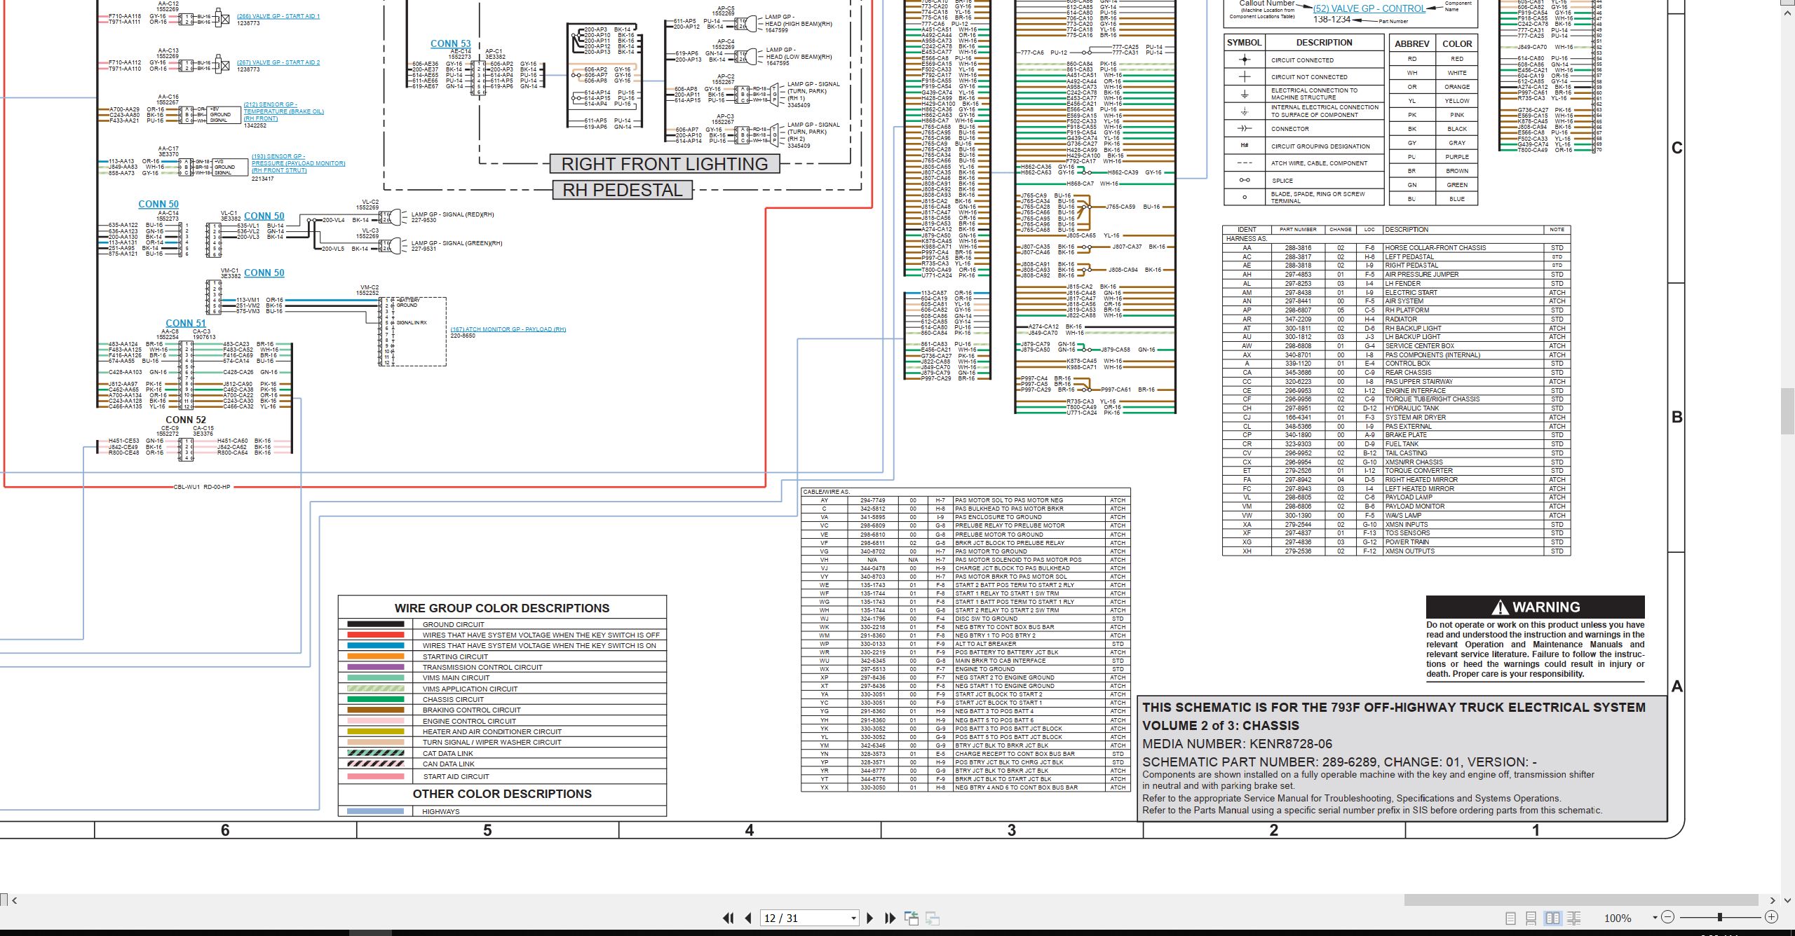This screenshot has height=936, width=1795.
Task: Click the CONN 50 link beside VM-C1
Action: click(264, 273)
